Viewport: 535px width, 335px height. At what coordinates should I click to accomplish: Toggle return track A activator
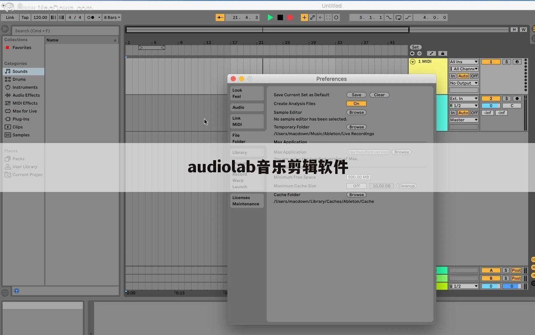[491, 271]
